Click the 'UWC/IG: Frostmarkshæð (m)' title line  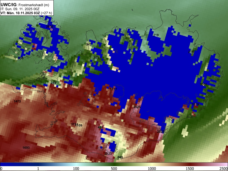pos(25,5)
